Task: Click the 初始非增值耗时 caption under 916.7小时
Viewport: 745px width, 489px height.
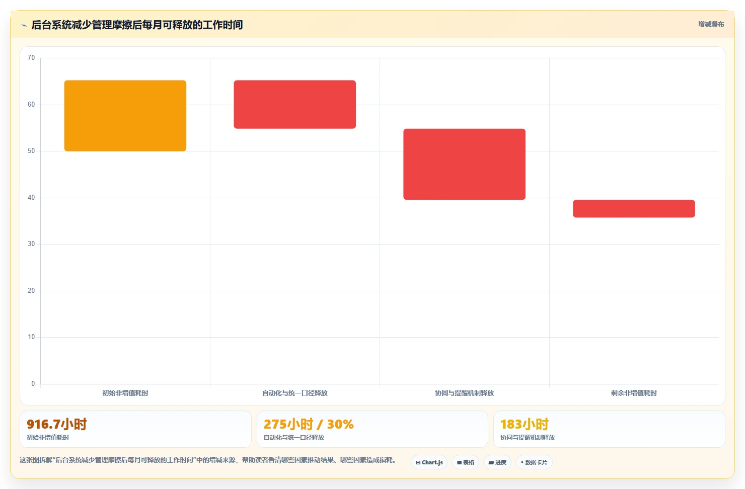Action: point(48,438)
